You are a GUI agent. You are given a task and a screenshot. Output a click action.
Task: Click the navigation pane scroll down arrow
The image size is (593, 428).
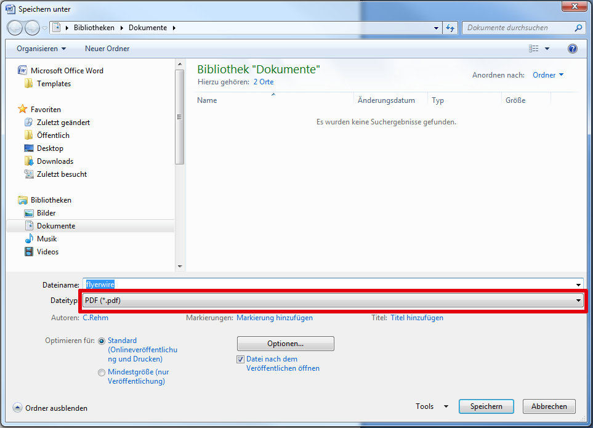(180, 267)
